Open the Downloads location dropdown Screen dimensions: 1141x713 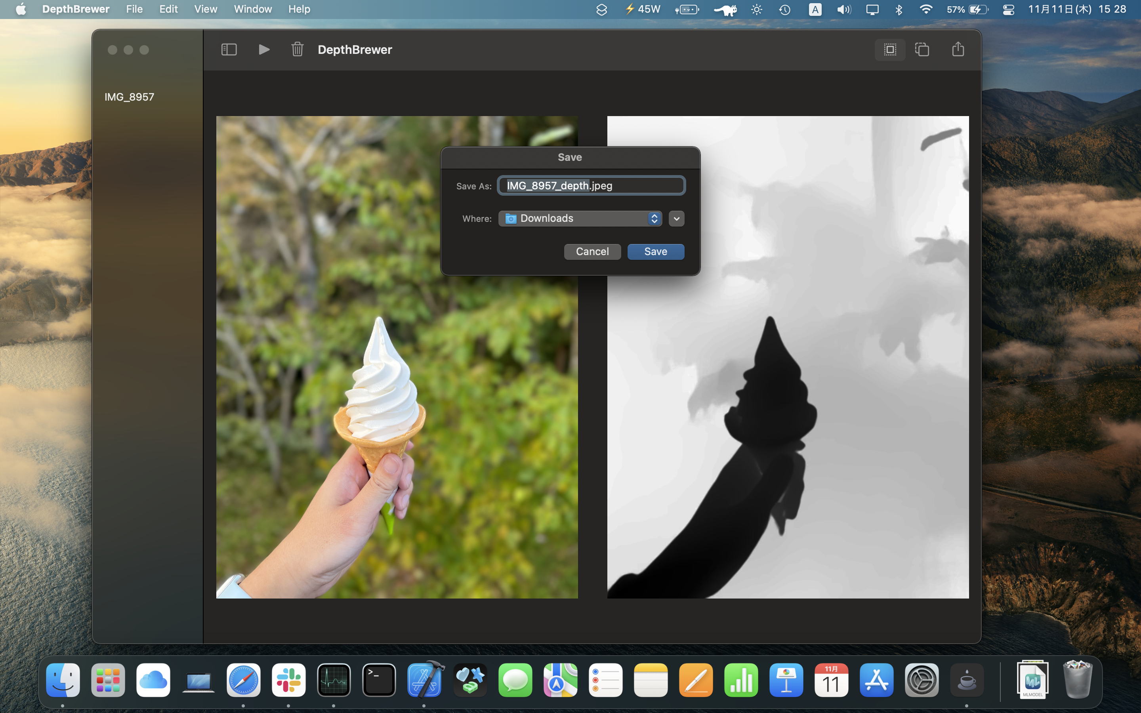(x=580, y=218)
